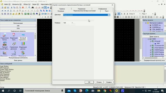Open File Explorer from the taskbar

click(99, 91)
